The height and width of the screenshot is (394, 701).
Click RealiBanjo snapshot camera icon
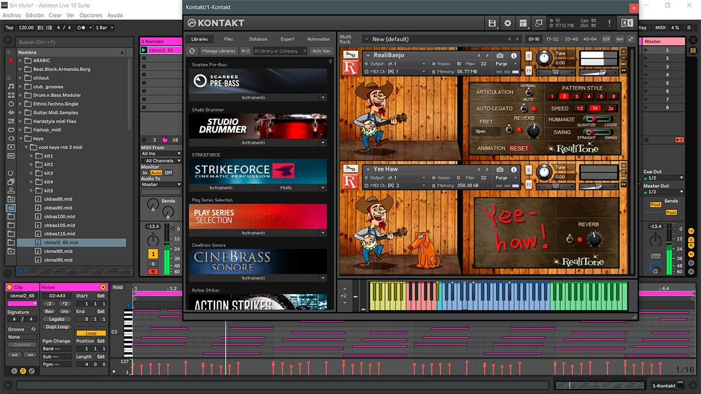click(499, 55)
